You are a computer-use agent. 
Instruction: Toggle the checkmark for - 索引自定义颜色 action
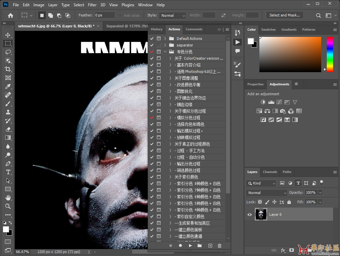(x=152, y=216)
